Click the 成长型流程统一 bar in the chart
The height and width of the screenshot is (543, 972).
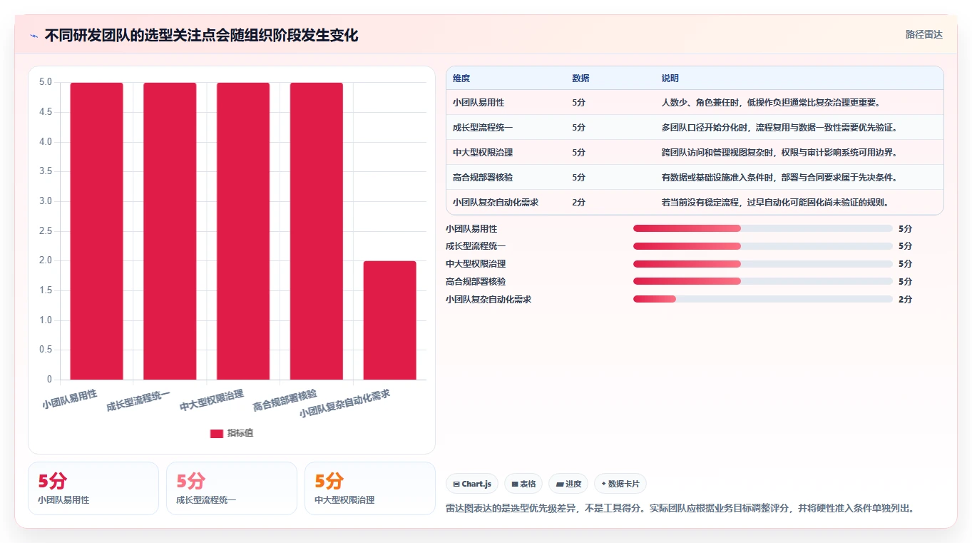point(170,231)
